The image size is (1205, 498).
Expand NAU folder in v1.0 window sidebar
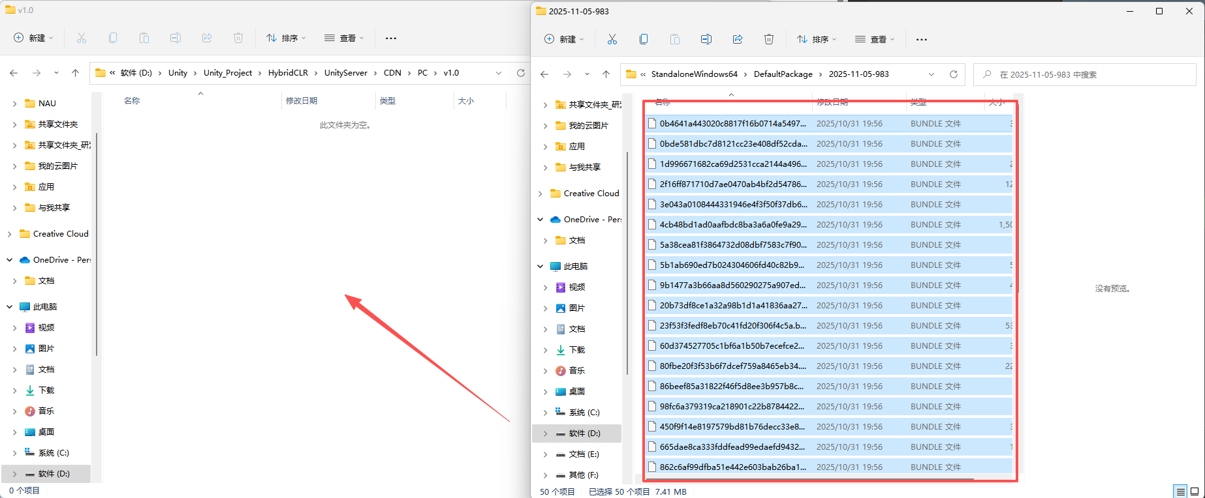coord(14,103)
